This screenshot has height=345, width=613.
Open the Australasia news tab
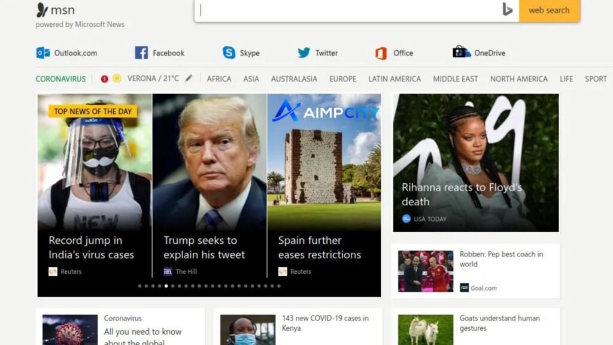tap(294, 78)
